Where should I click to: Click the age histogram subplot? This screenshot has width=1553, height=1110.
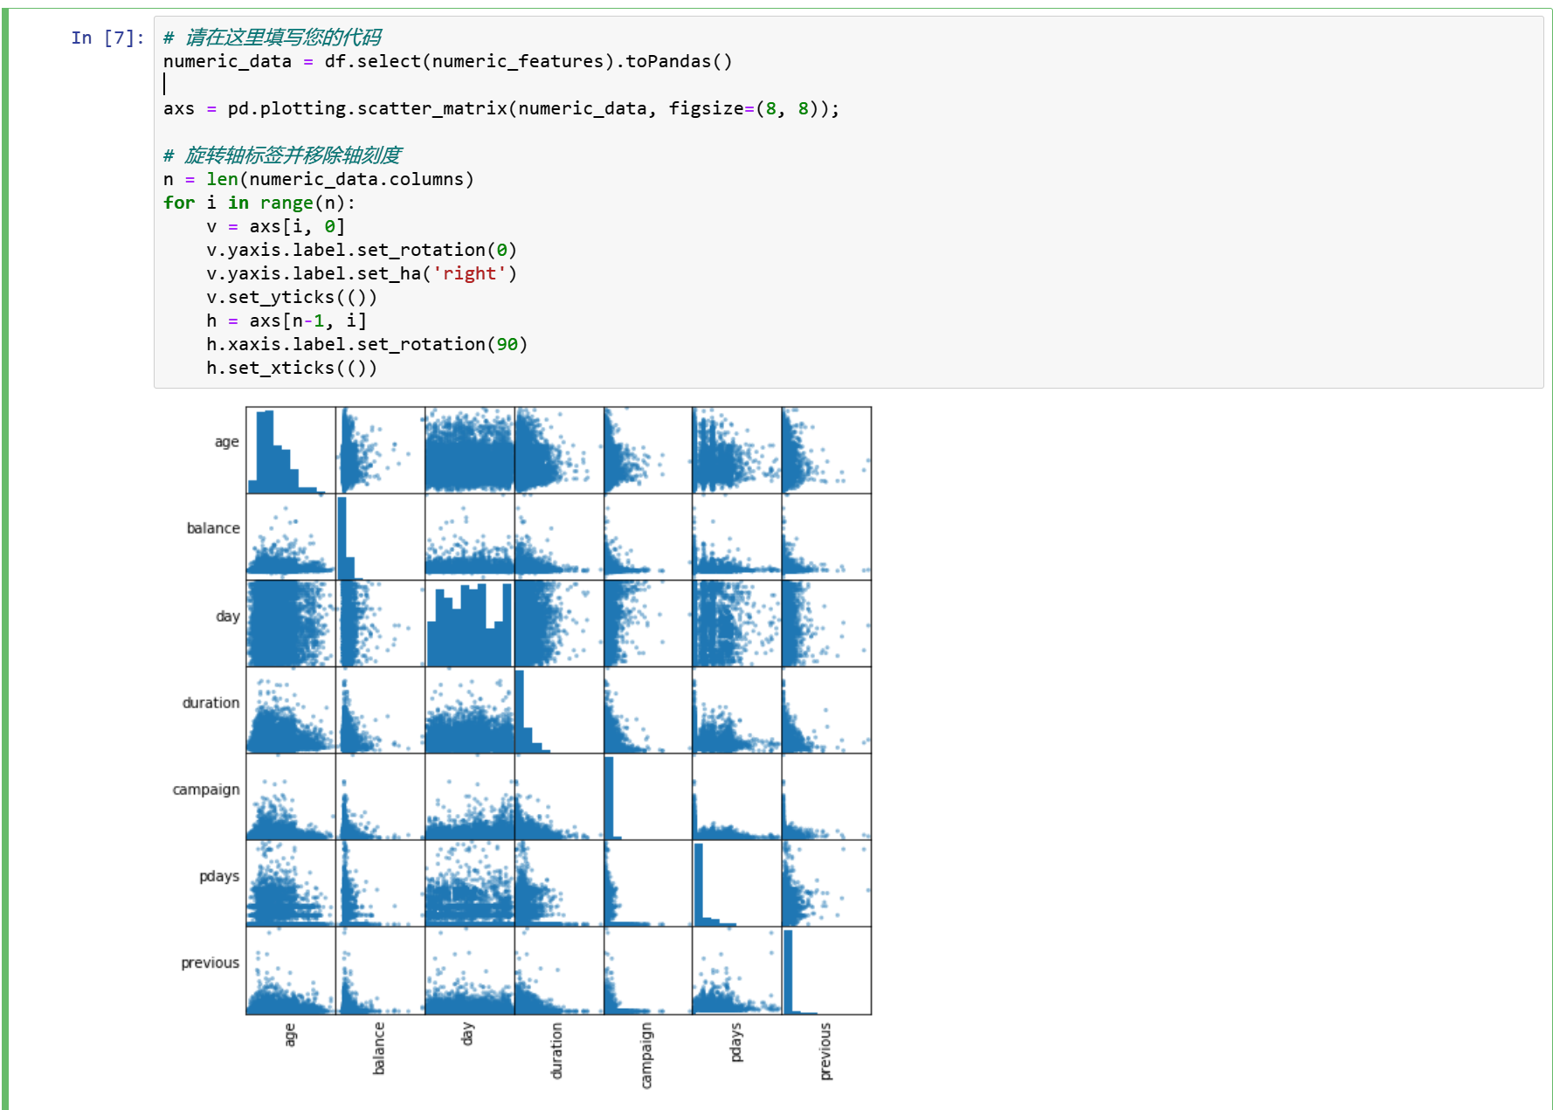(x=291, y=451)
